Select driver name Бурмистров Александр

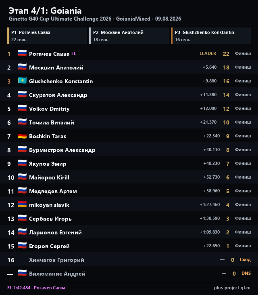(62, 150)
